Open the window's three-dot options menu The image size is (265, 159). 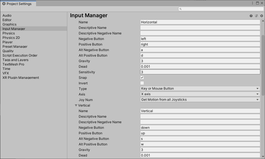[252, 3]
